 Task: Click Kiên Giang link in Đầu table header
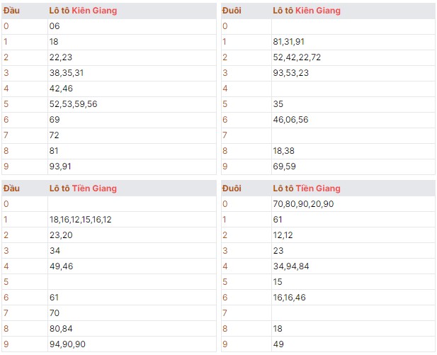tap(95, 11)
